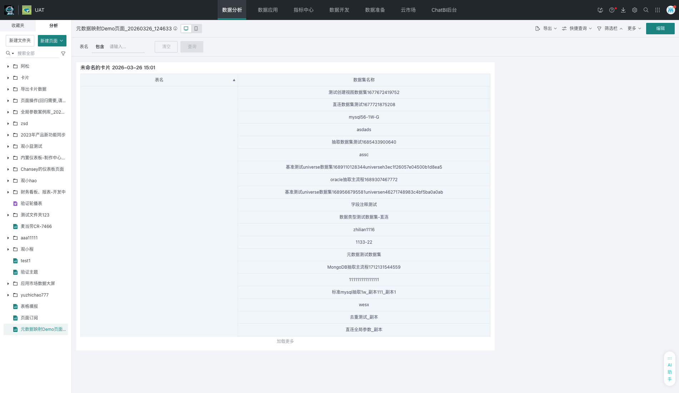Click the download icon in top bar

623,10
